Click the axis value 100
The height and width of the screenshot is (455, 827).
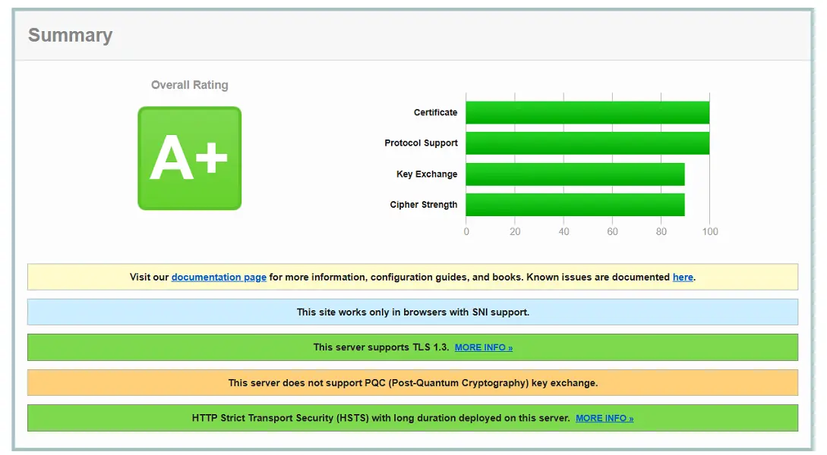tap(710, 232)
